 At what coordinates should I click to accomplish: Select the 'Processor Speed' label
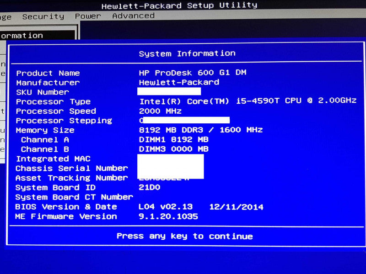tap(56, 111)
